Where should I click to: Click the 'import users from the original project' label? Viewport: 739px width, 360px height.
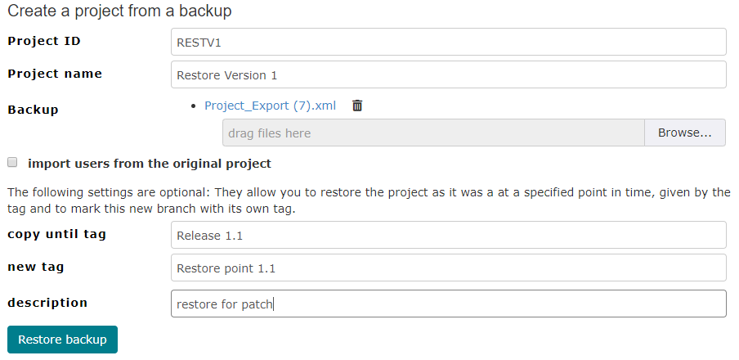pyautogui.click(x=150, y=164)
